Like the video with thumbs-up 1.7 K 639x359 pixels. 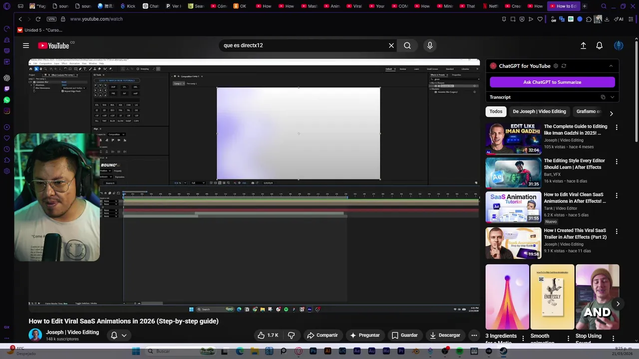tap(268, 336)
